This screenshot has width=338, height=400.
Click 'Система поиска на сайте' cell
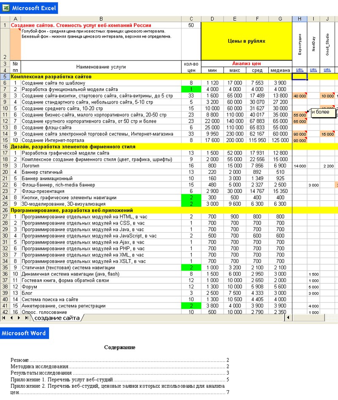coord(101,299)
